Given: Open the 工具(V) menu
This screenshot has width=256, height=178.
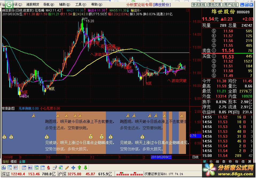Looking at the screenshot, I should click(x=80, y=4).
